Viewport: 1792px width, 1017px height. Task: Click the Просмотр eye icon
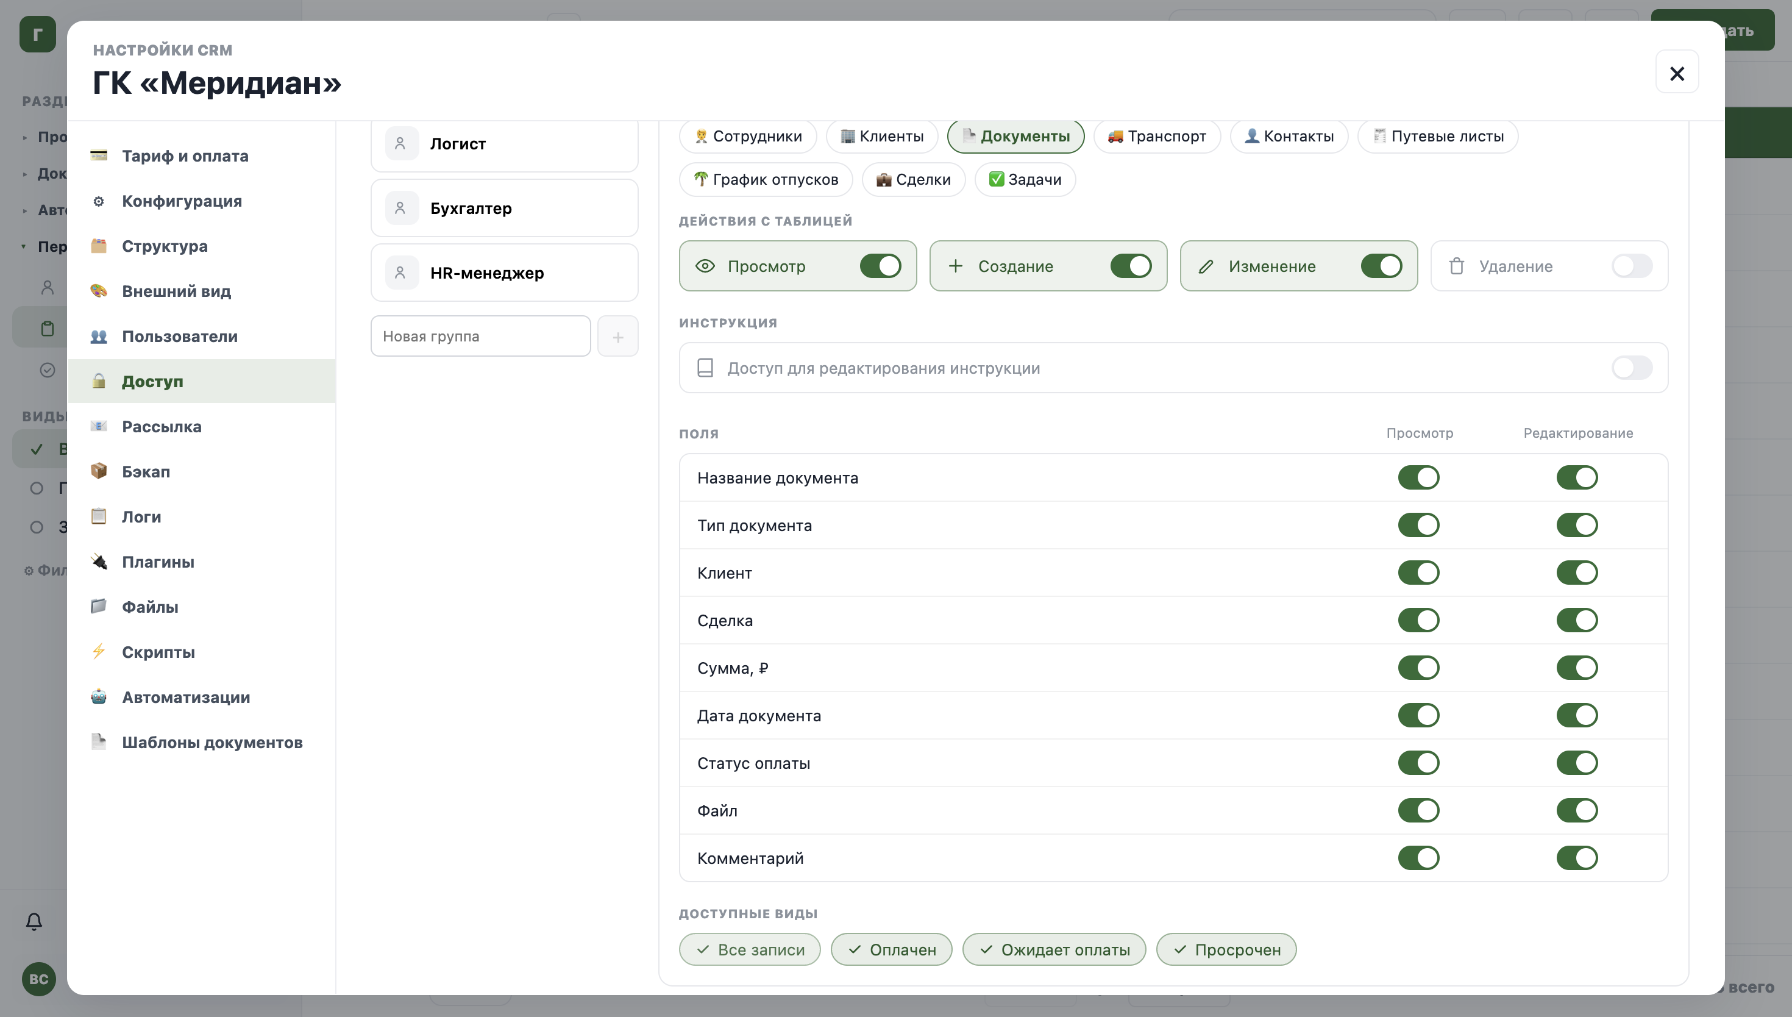click(x=705, y=266)
